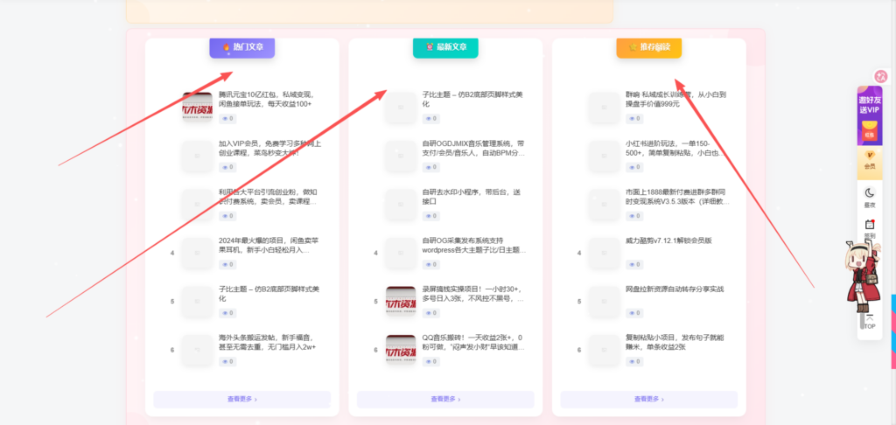Viewport: 896px width, 425px height.
Task: Click eye view-count badge under 加入VIP会员
Action: coord(227,167)
